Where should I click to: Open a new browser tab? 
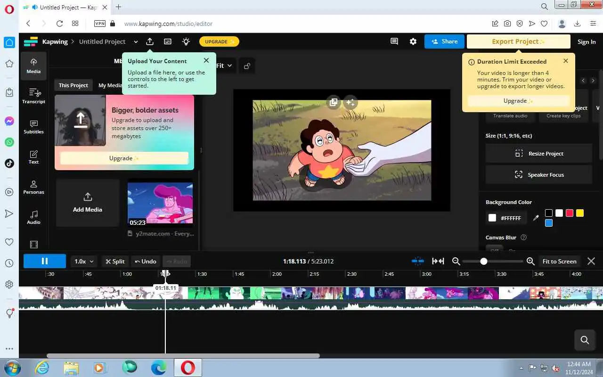[118, 7]
